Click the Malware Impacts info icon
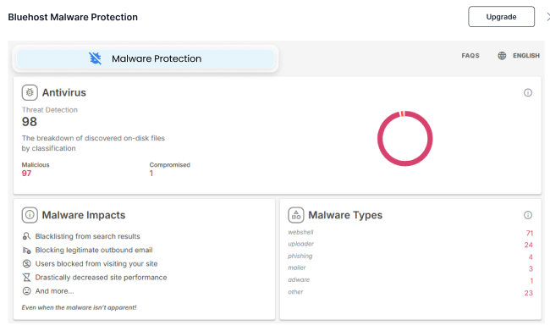 [30, 215]
